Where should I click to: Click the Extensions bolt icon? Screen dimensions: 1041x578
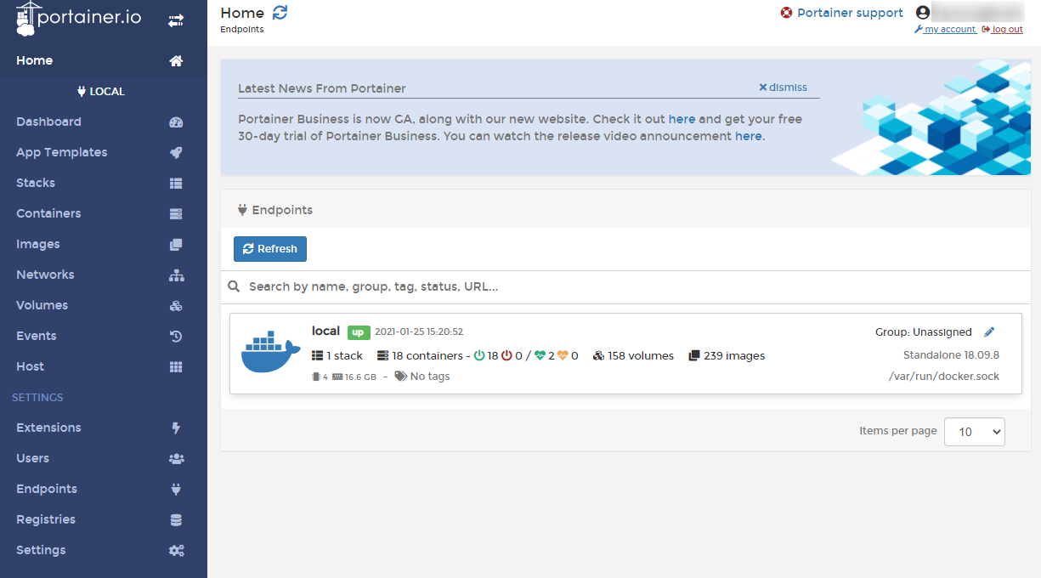(176, 428)
